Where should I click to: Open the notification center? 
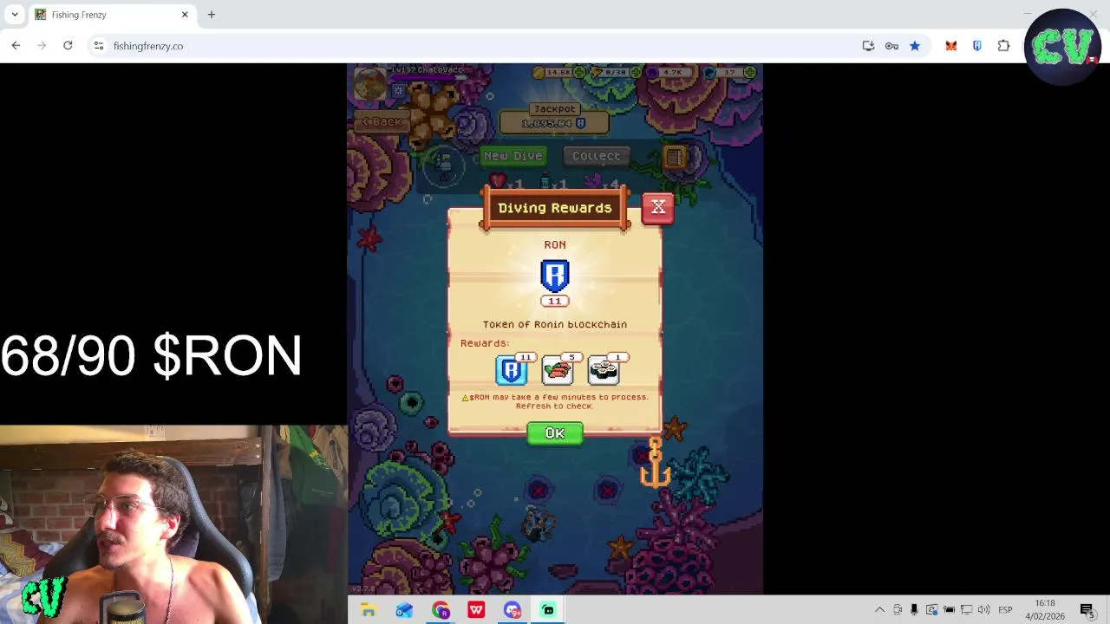point(1087,610)
